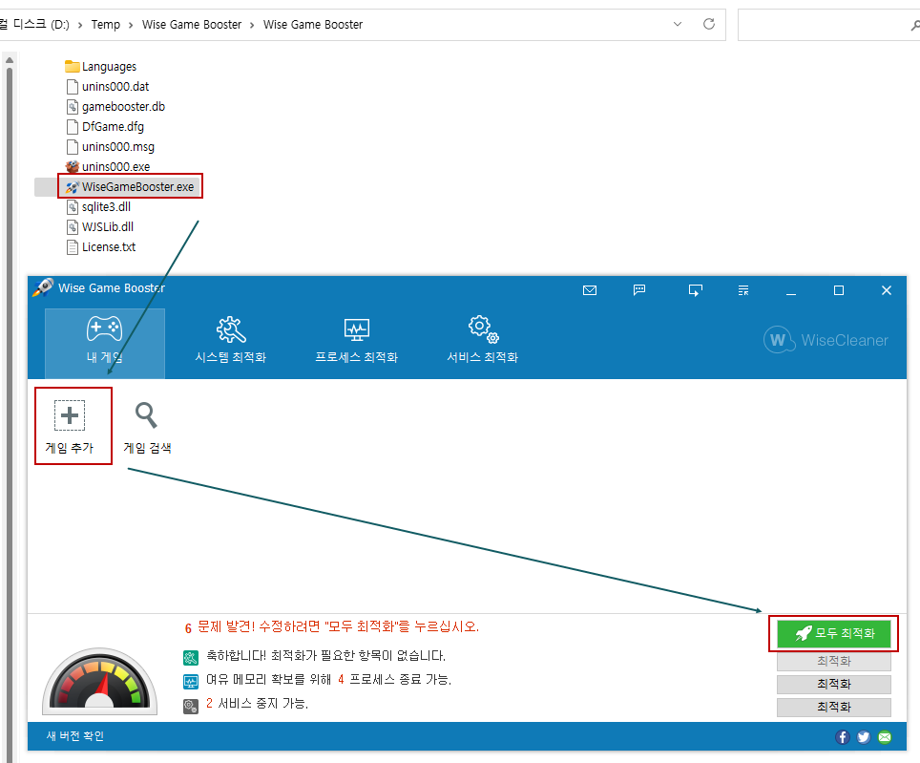Click disabled optimize button for system row
Image resolution: width=920 pixels, height=763 pixels.
pos(834,661)
